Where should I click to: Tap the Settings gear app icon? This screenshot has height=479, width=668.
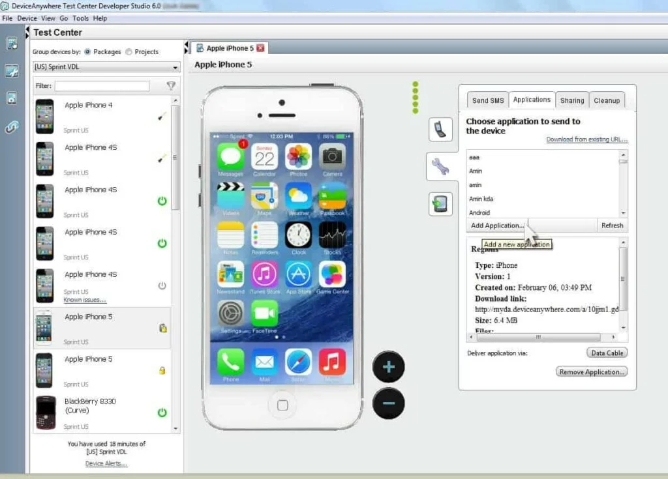point(230,313)
